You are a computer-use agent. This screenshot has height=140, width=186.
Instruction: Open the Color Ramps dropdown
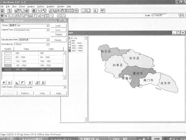[40, 87]
